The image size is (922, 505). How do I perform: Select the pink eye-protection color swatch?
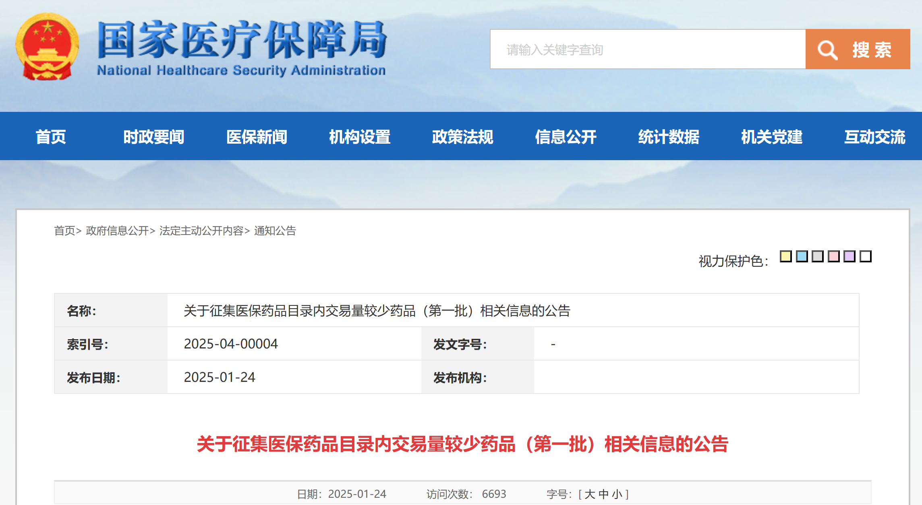point(834,256)
